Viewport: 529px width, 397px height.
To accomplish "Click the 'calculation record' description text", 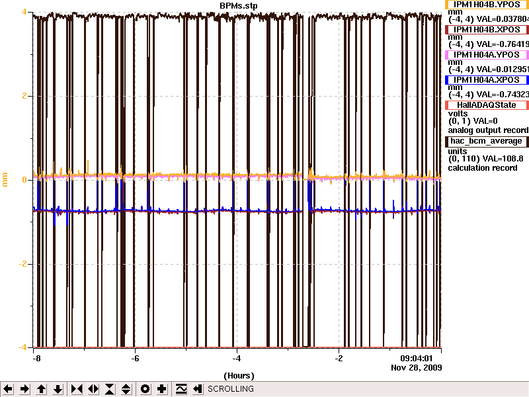I will [x=483, y=168].
